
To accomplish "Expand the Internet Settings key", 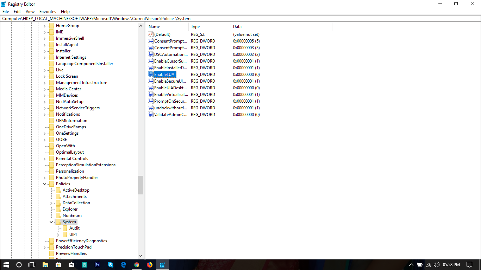I will pos(45,57).
